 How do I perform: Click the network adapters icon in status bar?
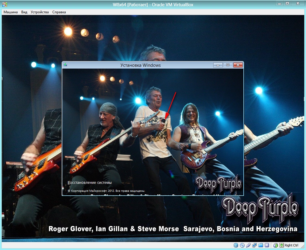[x=255, y=245]
